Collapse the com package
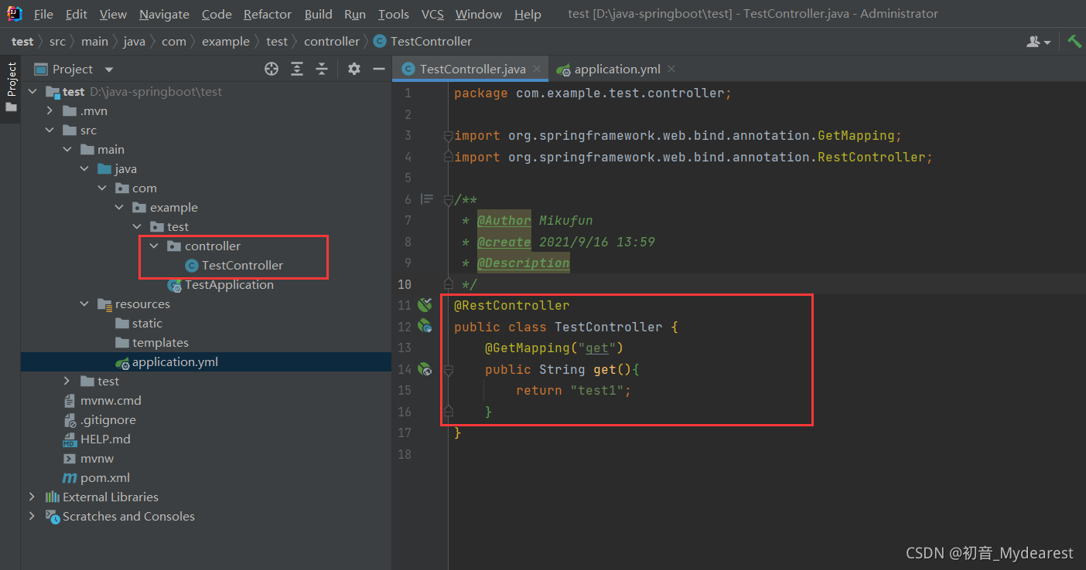Viewport: 1086px width, 570px height. point(102,188)
